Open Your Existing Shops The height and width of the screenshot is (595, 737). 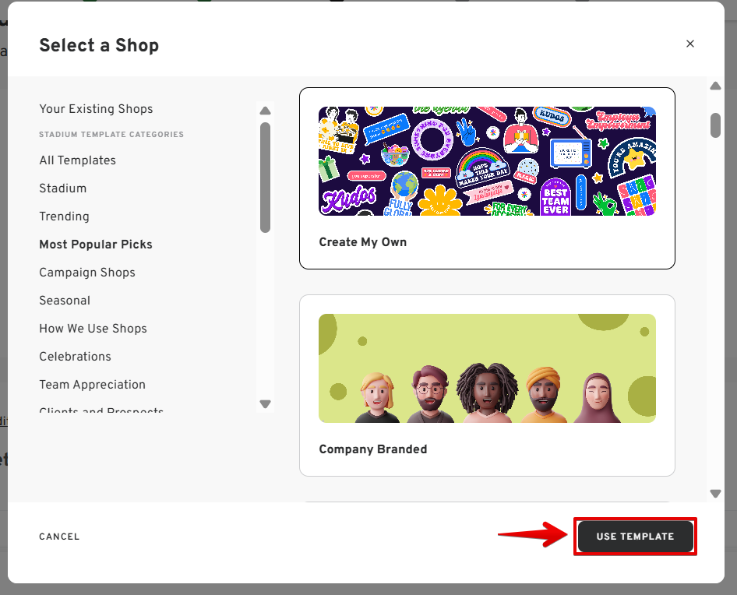96,109
